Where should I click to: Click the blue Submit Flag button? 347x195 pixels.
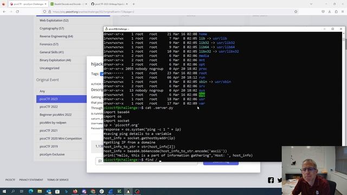click(x=221, y=163)
